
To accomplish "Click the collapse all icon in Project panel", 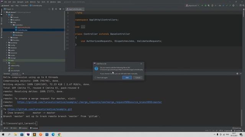I will pos(56,9).
